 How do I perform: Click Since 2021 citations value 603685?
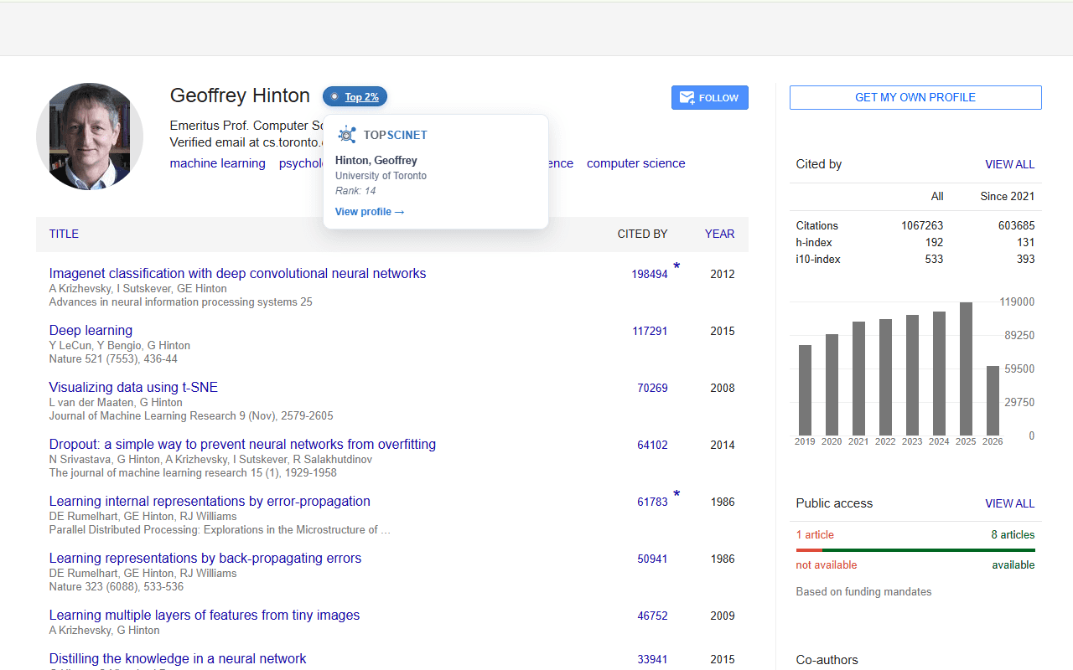(x=1016, y=225)
